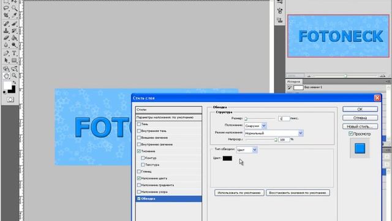Select the Path Selection arrow tool
392x221 pixels.
(6, 60)
